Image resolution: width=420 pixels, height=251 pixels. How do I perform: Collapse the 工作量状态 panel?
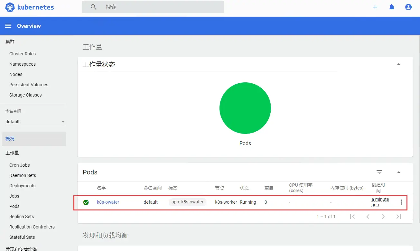[x=399, y=64]
